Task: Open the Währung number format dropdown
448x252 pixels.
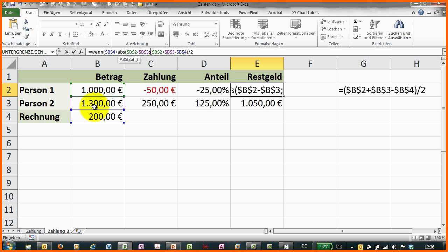Action: click(x=216, y=24)
